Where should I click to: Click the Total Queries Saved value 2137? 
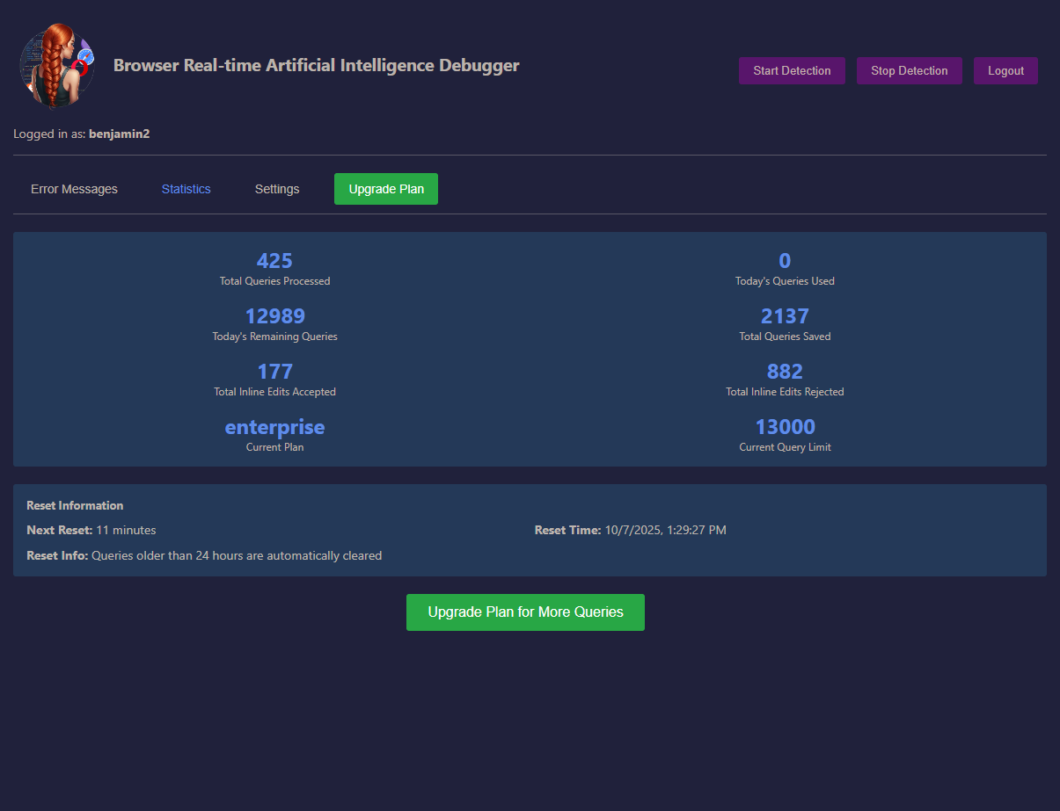coord(785,316)
